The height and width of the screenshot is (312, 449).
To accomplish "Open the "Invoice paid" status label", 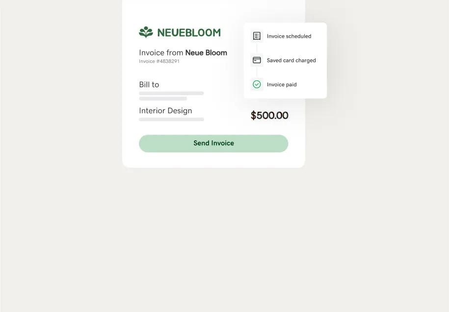I will [x=282, y=84].
